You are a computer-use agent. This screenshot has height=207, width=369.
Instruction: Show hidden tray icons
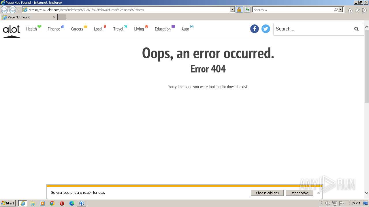coord(321,203)
